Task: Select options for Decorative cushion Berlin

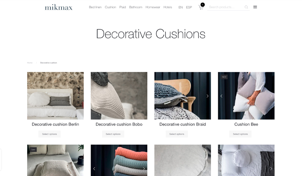Action: pos(49,134)
